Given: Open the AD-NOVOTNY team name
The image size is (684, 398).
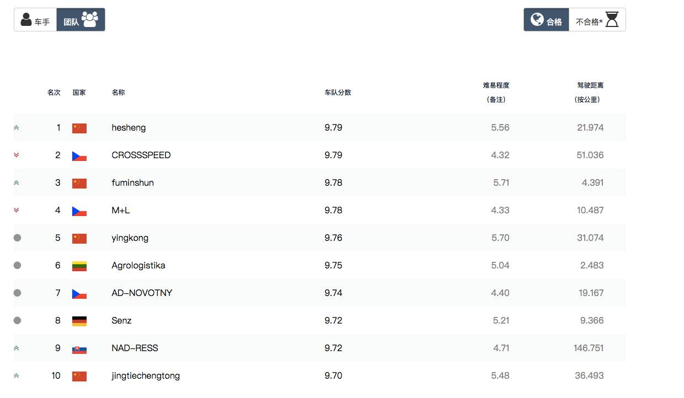Looking at the screenshot, I should [x=142, y=293].
